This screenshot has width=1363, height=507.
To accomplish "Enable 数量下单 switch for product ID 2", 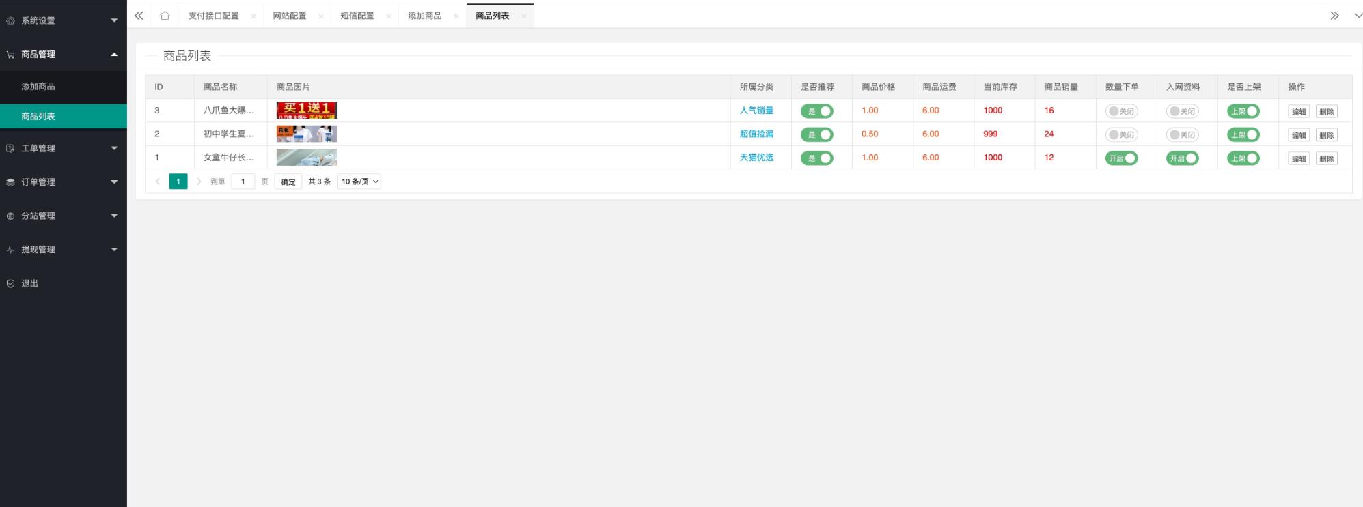I will point(1121,135).
